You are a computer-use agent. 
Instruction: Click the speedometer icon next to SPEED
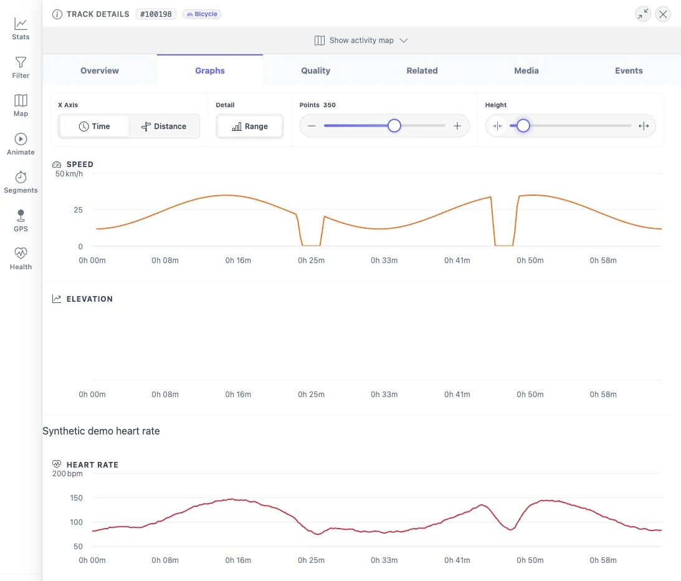click(x=57, y=164)
